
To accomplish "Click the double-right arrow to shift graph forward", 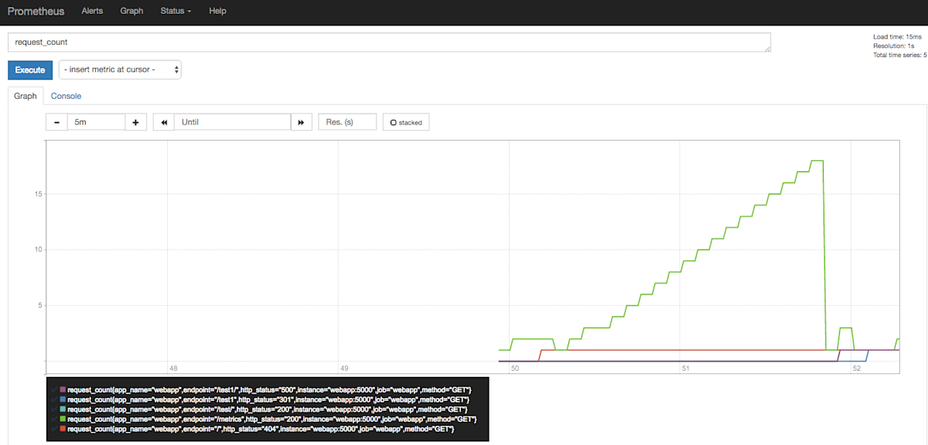I will click(x=301, y=121).
